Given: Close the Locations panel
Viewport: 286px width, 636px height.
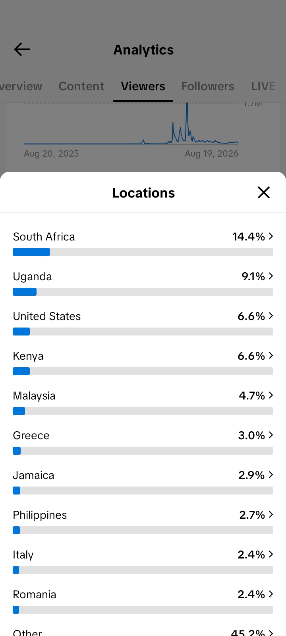Looking at the screenshot, I should (x=264, y=192).
